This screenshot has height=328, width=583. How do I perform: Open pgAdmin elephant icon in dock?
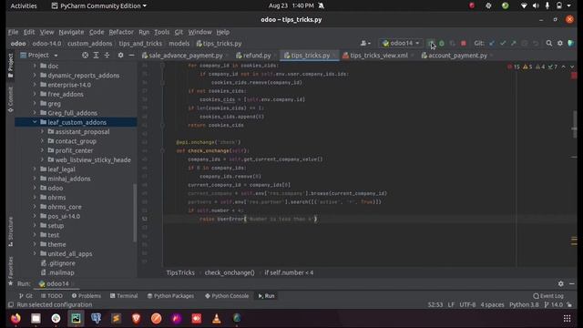(96, 318)
